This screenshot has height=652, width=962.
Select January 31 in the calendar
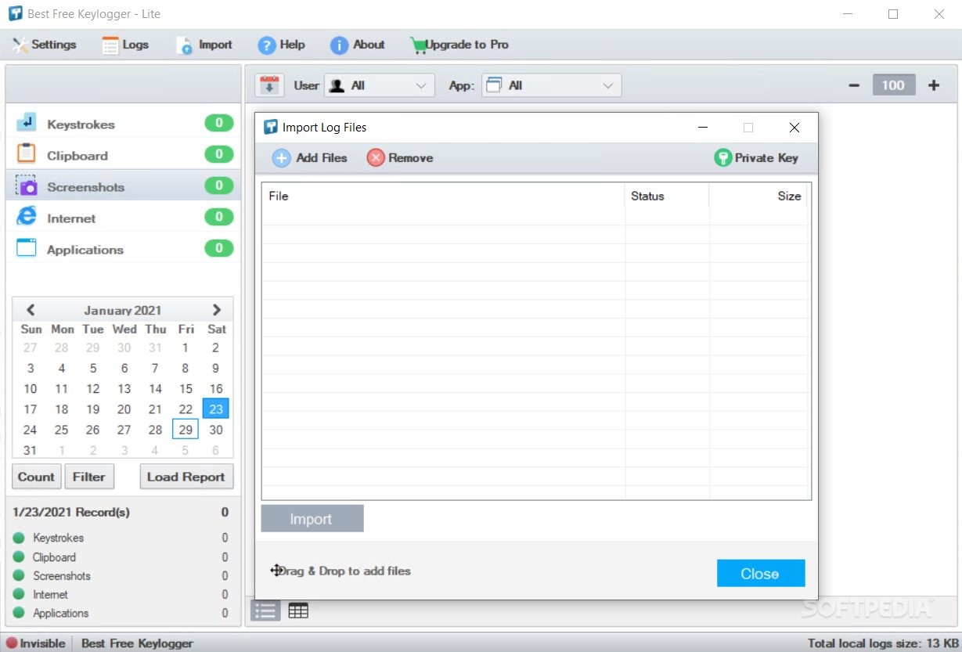(30, 450)
